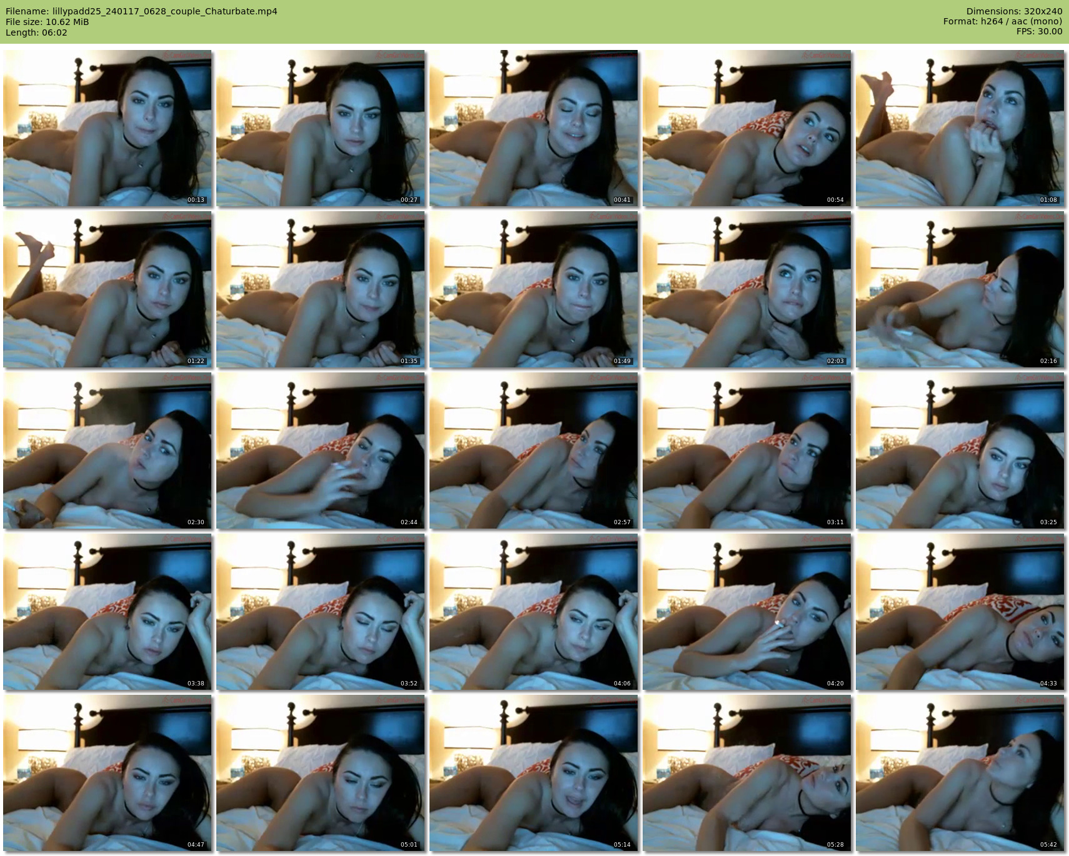Open the thumbnail stamped 00:13
This screenshot has height=856, width=1069.
108,128
